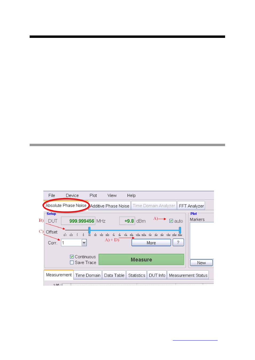Click the New marker button

click(x=201, y=263)
